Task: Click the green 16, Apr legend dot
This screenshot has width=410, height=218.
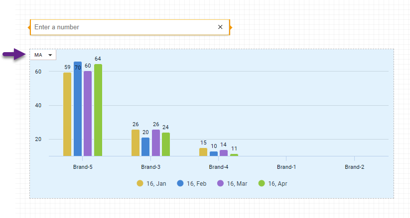Action: 262,184
